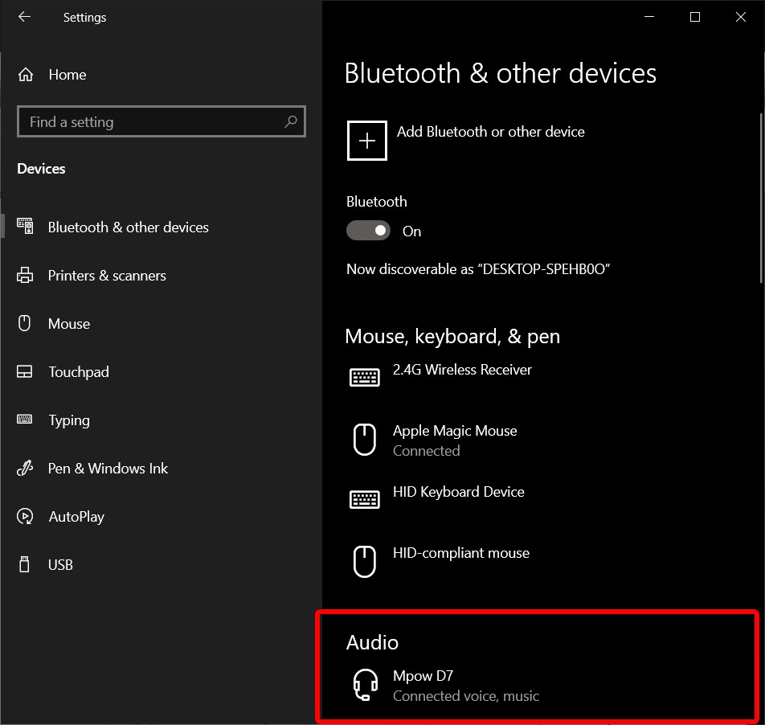The image size is (765, 725).
Task: Open the Touchpad settings icon
Action: 25,371
